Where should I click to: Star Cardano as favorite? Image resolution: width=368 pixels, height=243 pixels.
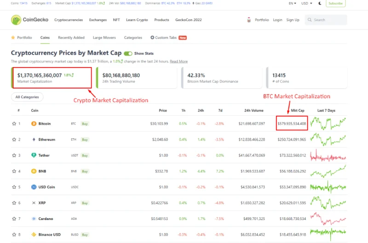pyautogui.click(x=14, y=219)
